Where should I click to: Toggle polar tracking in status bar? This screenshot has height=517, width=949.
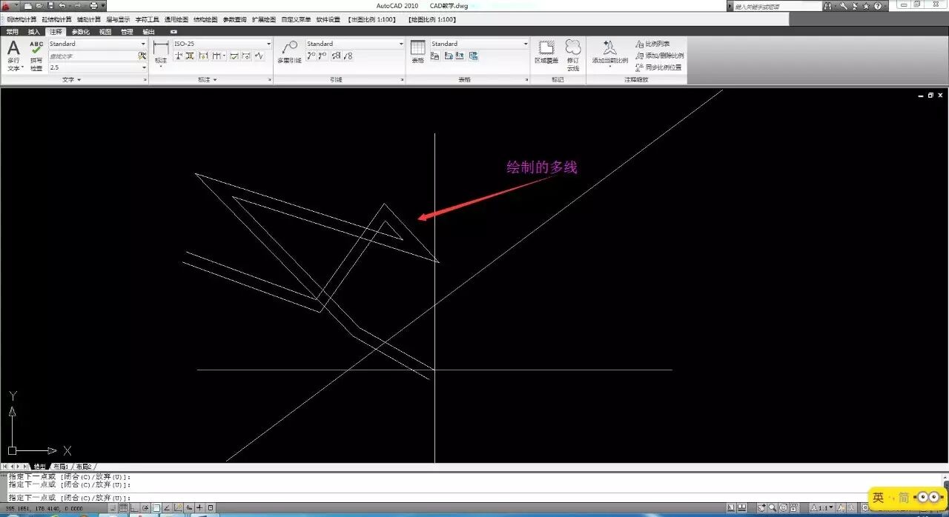[145, 508]
